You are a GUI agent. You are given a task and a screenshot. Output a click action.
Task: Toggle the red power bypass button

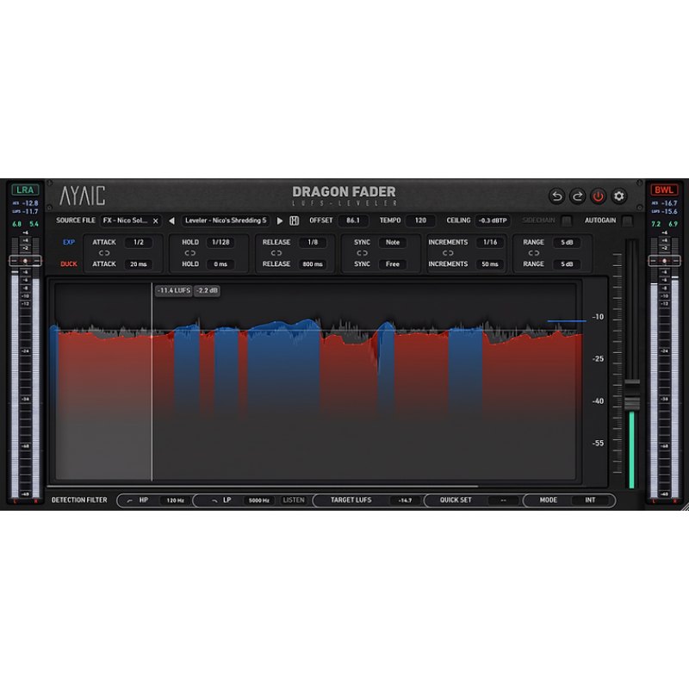point(598,196)
